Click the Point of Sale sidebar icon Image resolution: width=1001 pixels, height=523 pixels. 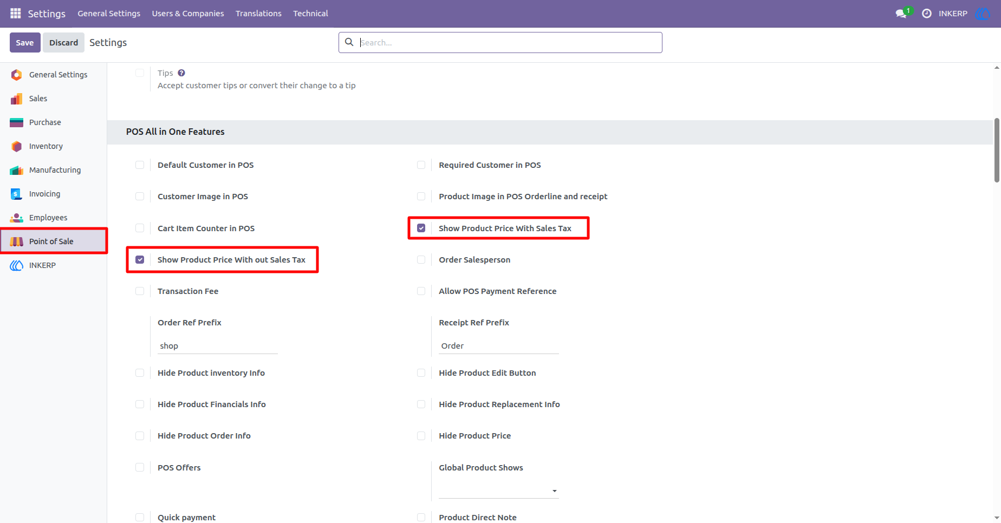[17, 241]
